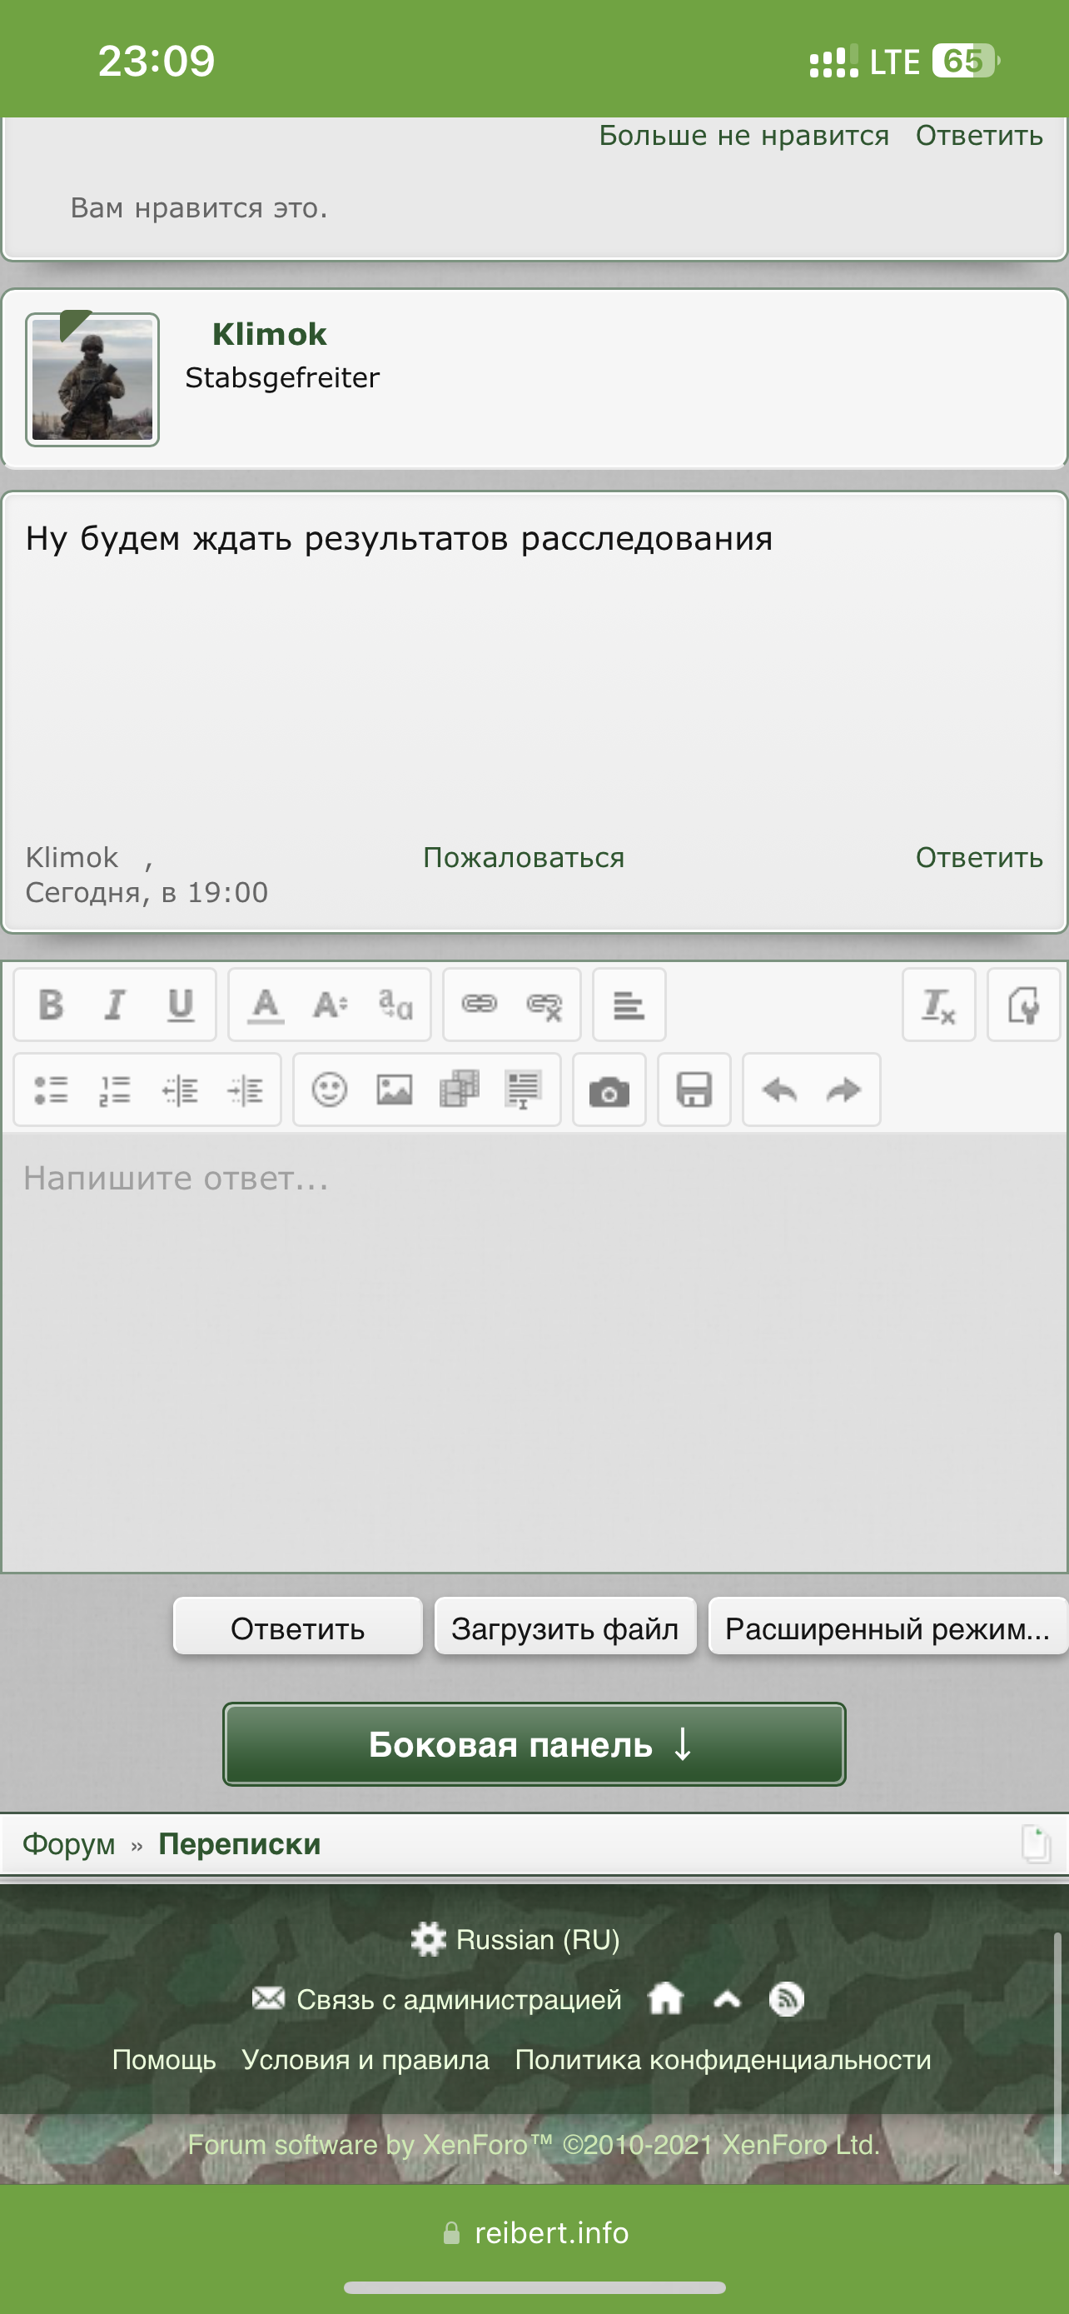The height and width of the screenshot is (2314, 1069).
Task: Toggle italic formatting in the editor
Action: pyautogui.click(x=115, y=1005)
